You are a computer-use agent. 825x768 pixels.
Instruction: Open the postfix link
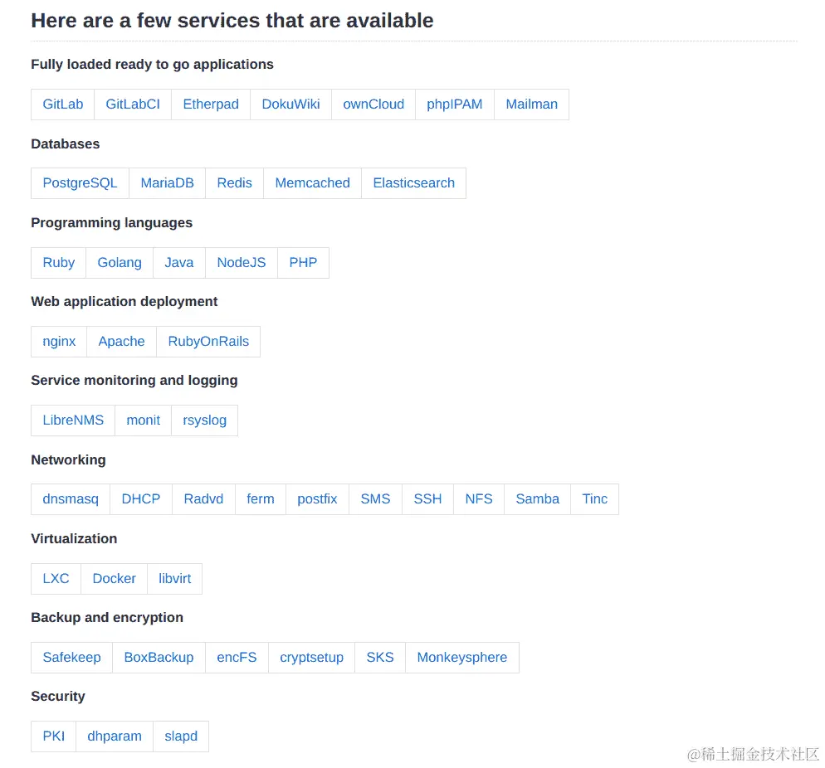point(317,499)
